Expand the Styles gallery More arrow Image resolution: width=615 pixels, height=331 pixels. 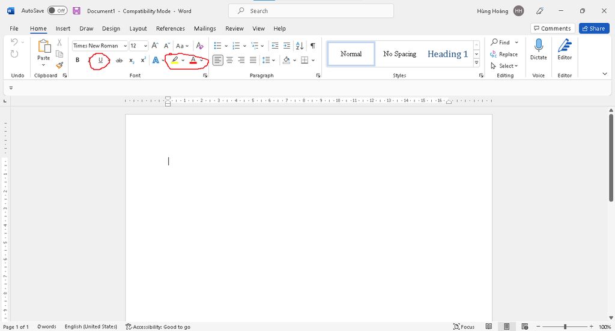click(476, 62)
